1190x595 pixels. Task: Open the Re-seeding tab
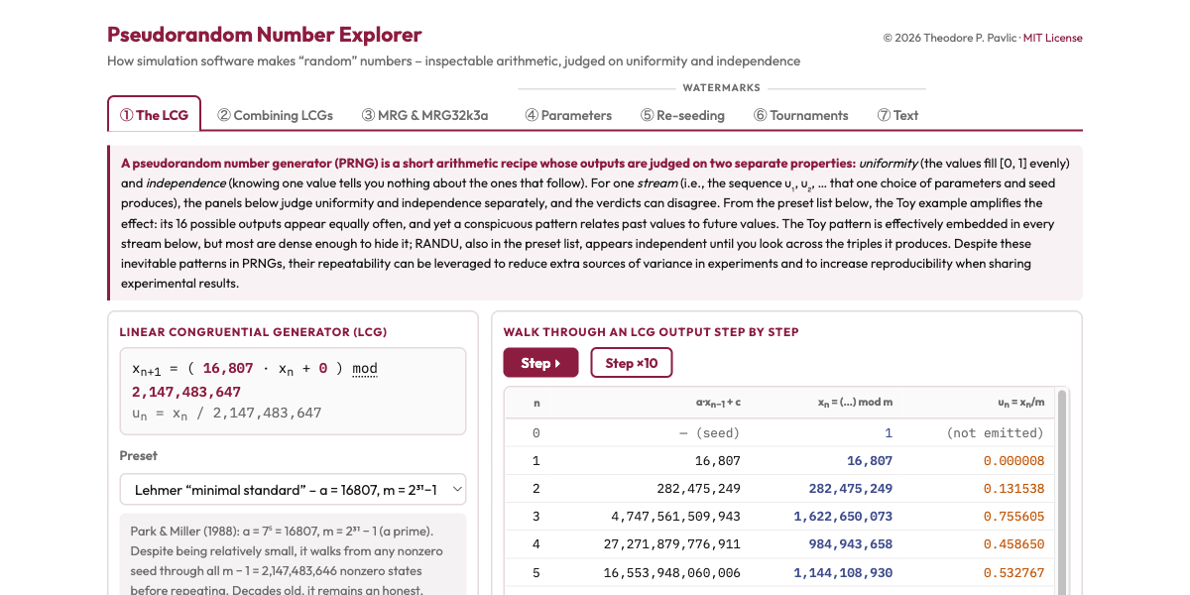(682, 115)
